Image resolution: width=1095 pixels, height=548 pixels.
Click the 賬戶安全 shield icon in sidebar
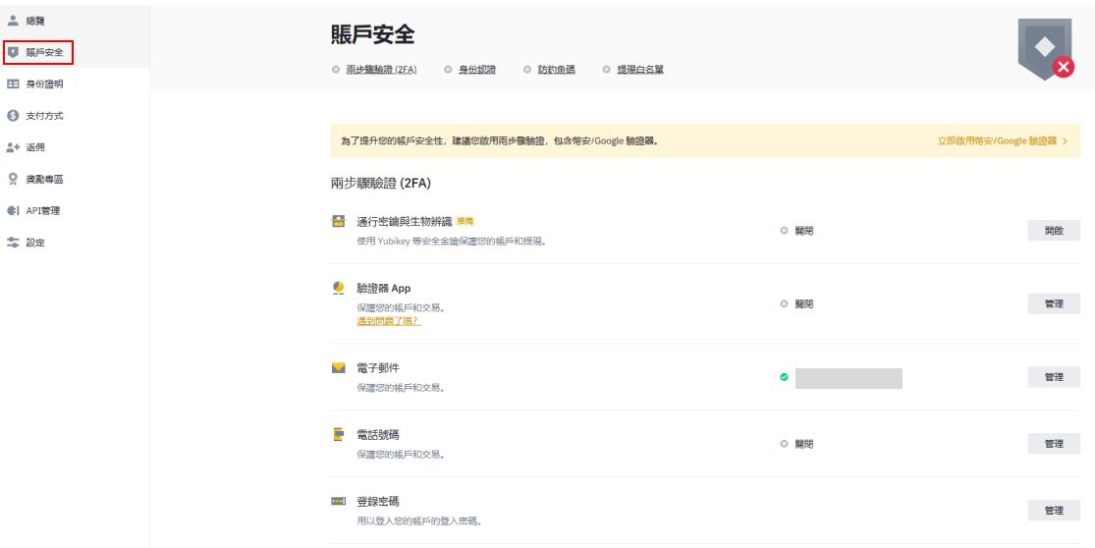(x=13, y=52)
